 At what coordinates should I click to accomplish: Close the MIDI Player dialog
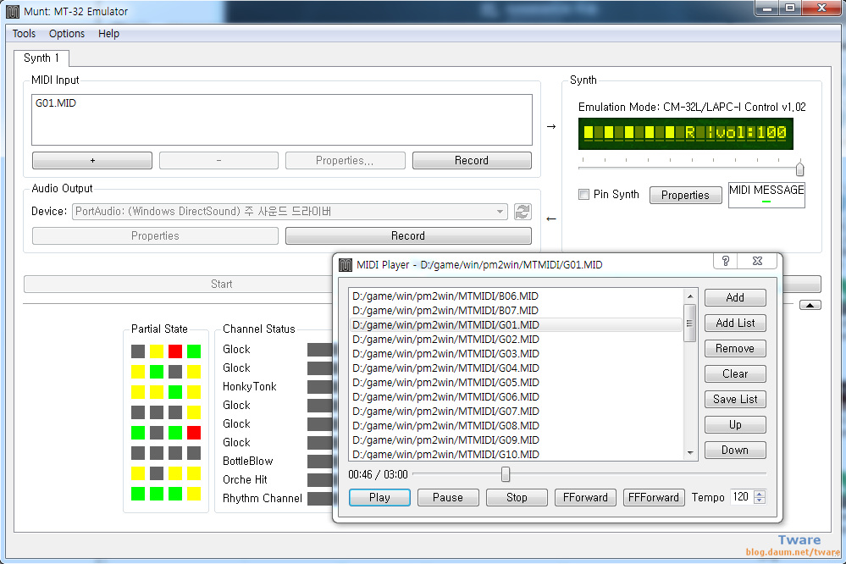757,261
